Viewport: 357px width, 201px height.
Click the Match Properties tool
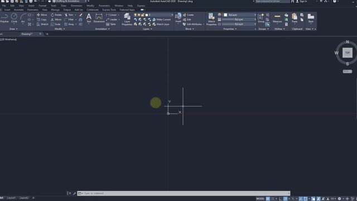coord(211,19)
